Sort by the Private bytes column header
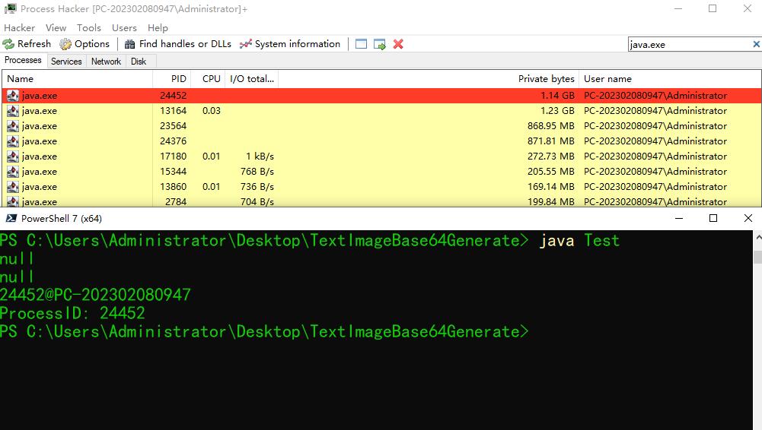The height and width of the screenshot is (430, 762). coord(429,78)
